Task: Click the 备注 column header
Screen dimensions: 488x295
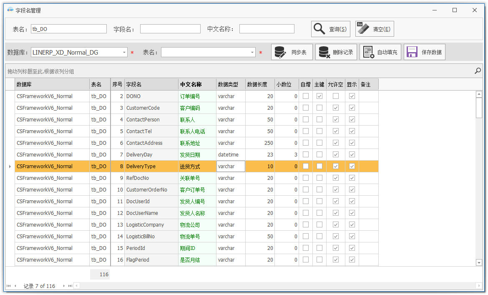Action: [368, 84]
